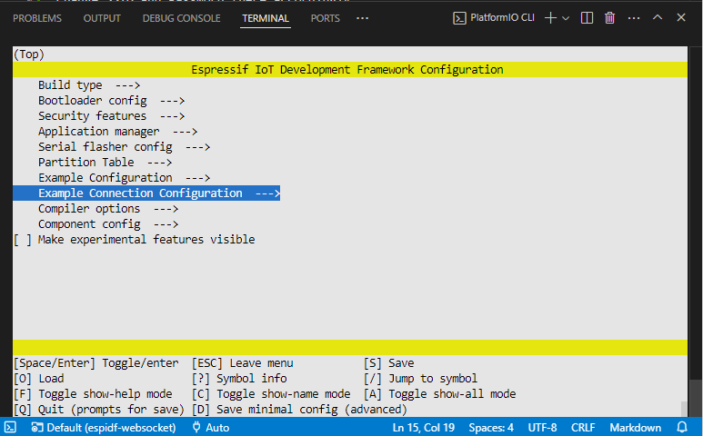The width and height of the screenshot is (703, 436).
Task: Click the [ESC] Leave menu hint
Action: pos(243,363)
